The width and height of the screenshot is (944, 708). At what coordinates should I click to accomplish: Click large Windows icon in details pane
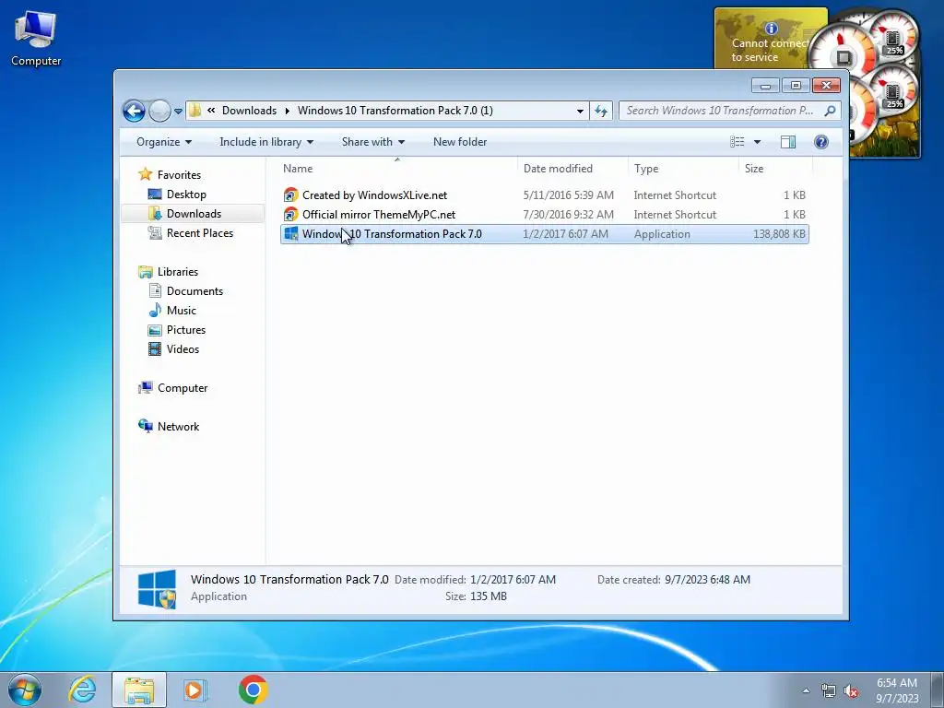(x=157, y=589)
